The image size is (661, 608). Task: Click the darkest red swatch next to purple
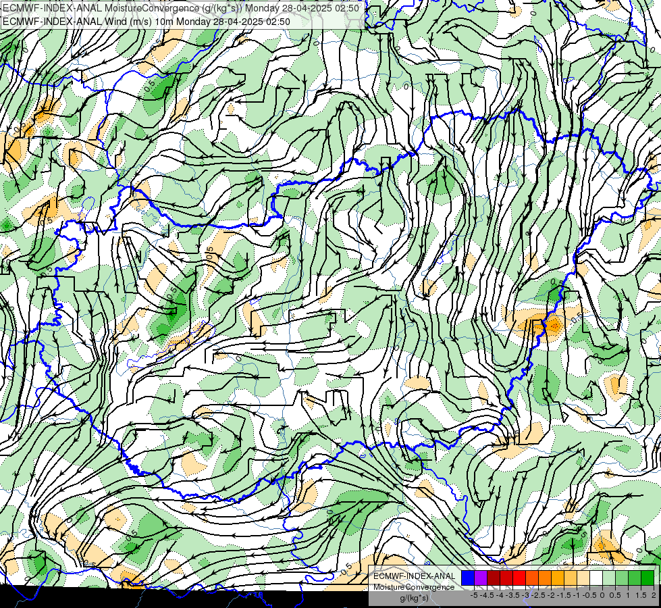494,578
